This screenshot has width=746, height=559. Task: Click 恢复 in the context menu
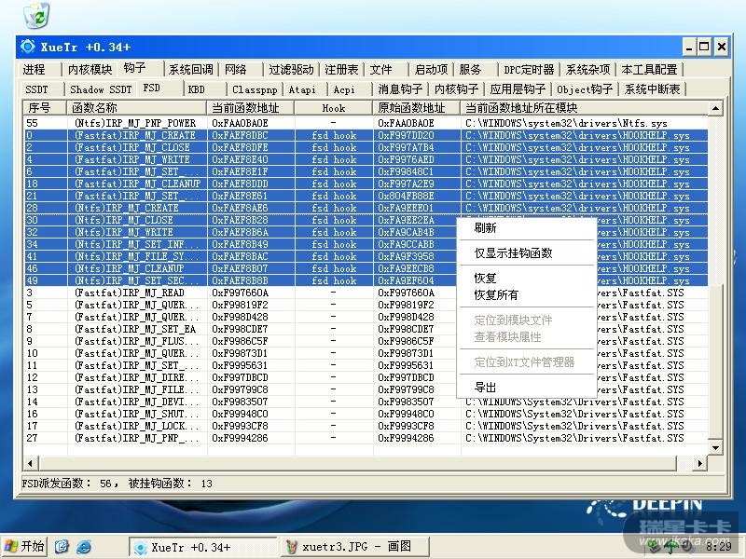[x=526, y=278]
